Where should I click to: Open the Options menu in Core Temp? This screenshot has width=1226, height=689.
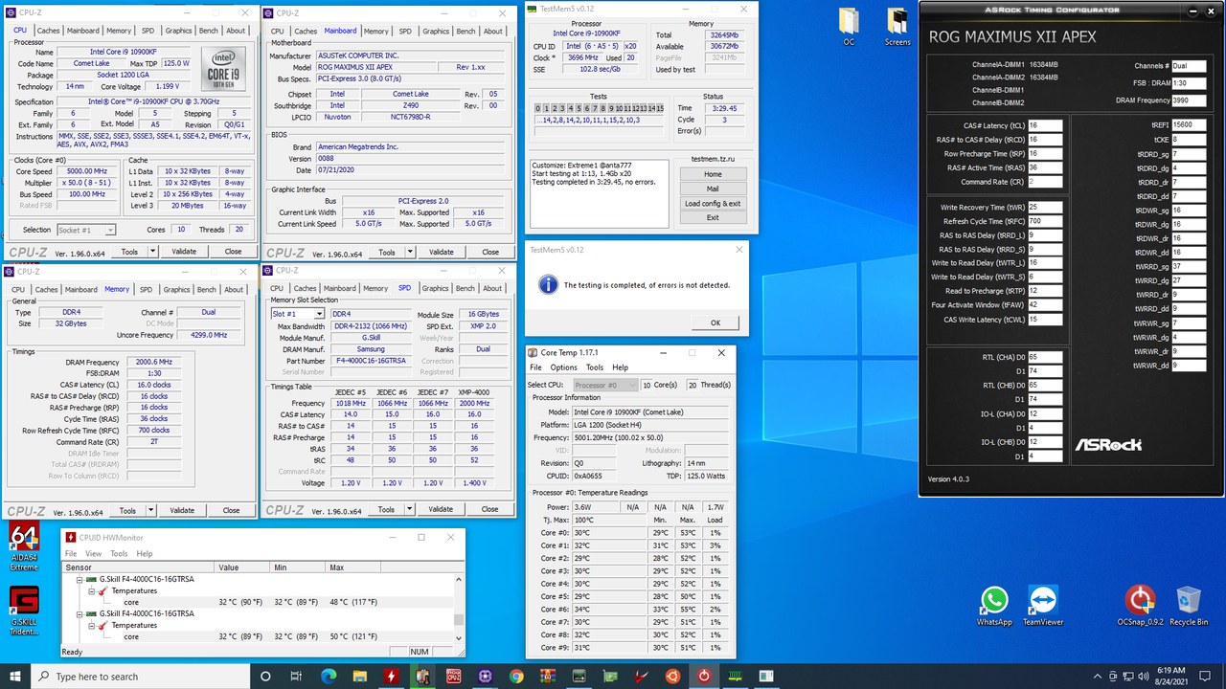point(563,367)
